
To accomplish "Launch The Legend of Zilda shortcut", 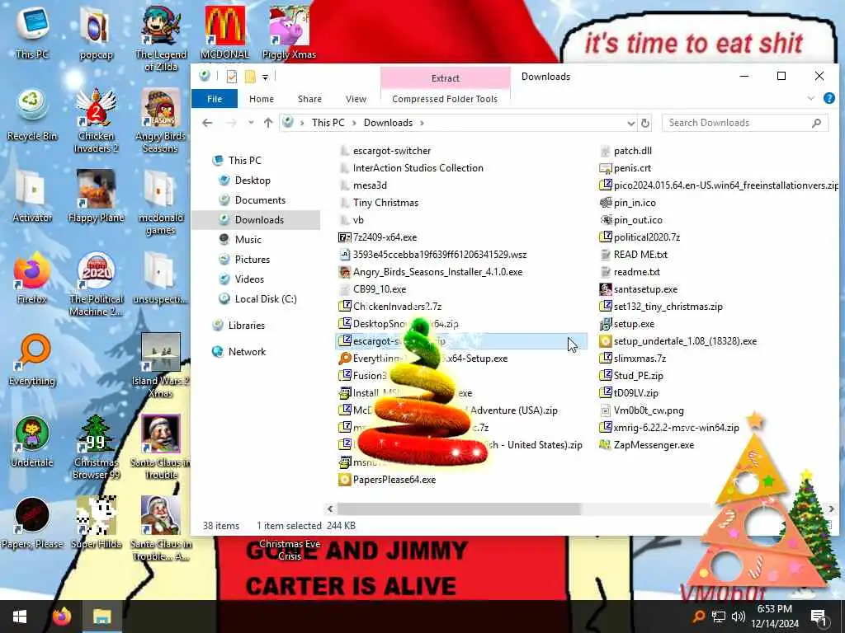I will 161,38.
